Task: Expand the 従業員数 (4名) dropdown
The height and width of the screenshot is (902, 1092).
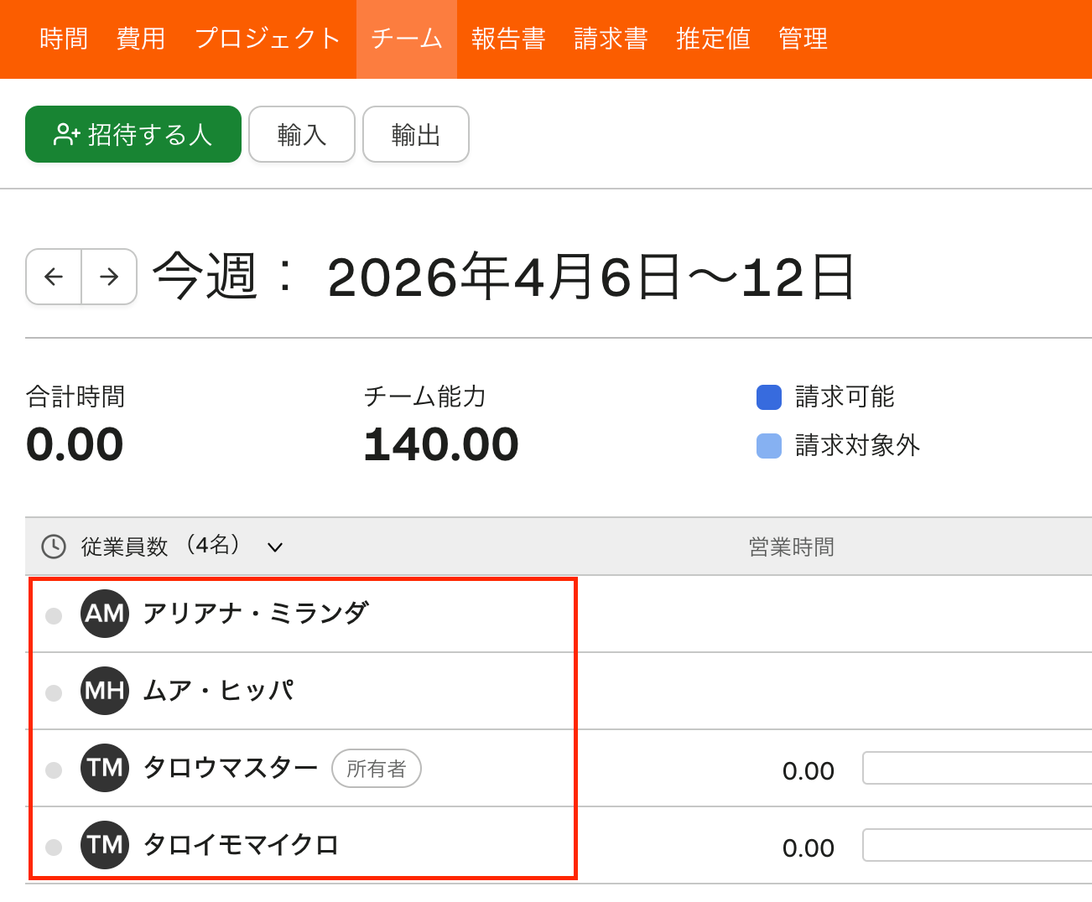Action: click(275, 547)
